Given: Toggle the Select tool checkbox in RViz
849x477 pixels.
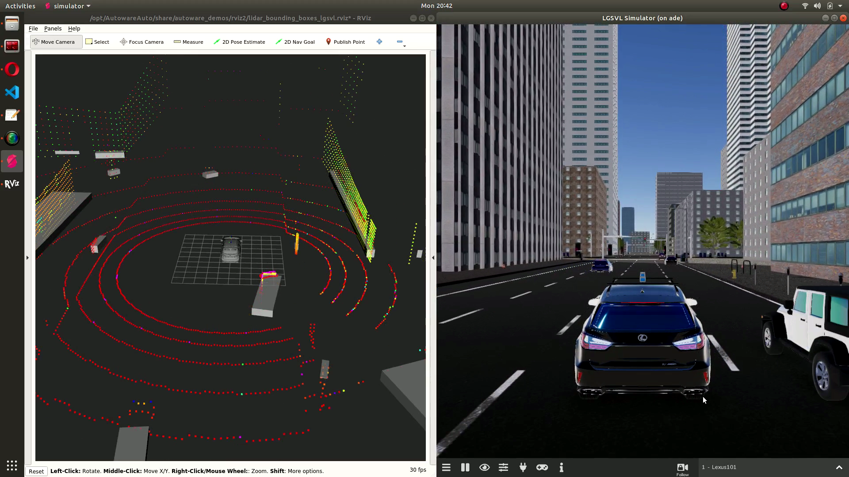Looking at the screenshot, I should [97, 42].
